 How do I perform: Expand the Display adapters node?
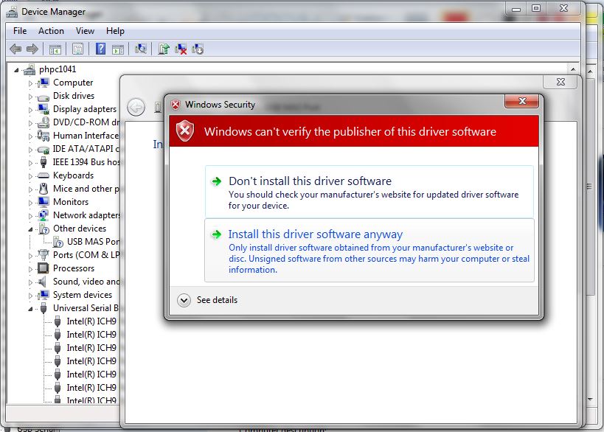[30, 110]
